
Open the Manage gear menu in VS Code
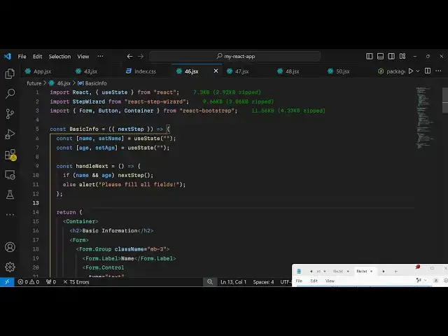pyautogui.click(x=10, y=267)
